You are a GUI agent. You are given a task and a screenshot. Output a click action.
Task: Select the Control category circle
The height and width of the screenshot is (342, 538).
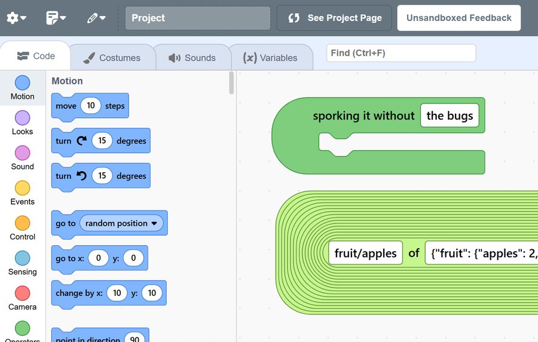click(x=22, y=224)
